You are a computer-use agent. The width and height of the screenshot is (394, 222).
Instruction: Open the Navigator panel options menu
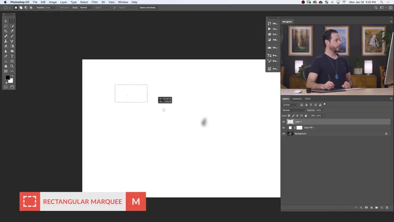coord(391,22)
